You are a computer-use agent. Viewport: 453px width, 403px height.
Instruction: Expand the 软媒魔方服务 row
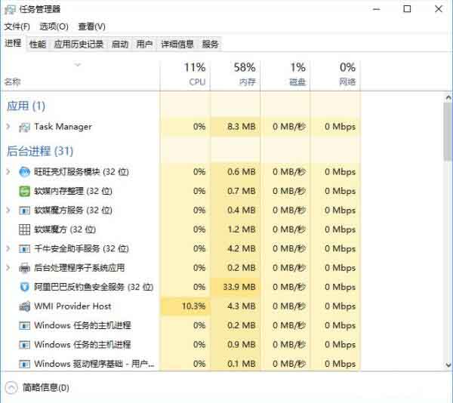[8, 210]
